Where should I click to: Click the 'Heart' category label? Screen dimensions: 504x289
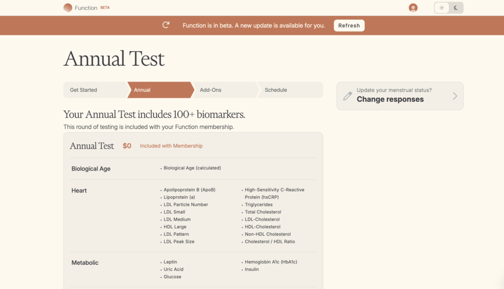tap(79, 190)
